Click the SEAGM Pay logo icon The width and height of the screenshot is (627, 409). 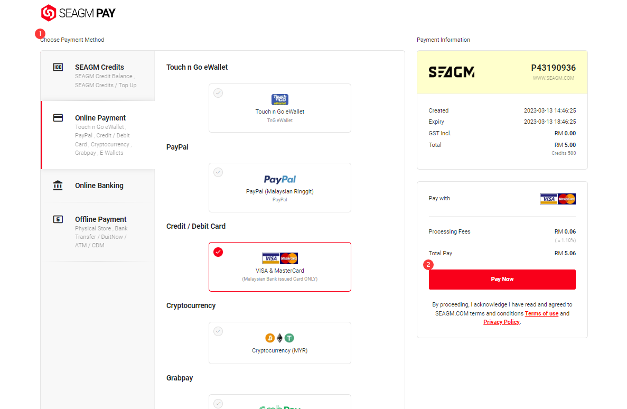[49, 13]
